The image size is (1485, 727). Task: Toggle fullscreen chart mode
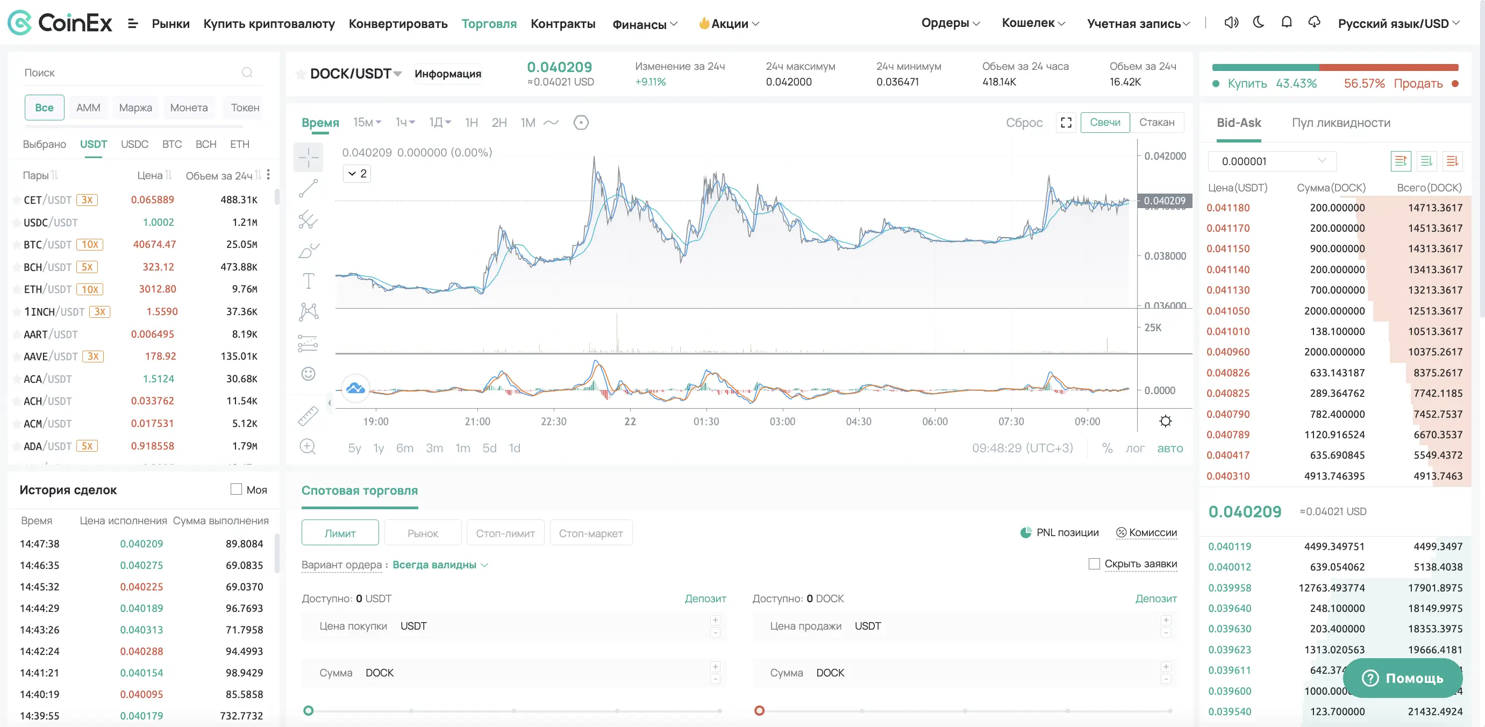click(1066, 122)
